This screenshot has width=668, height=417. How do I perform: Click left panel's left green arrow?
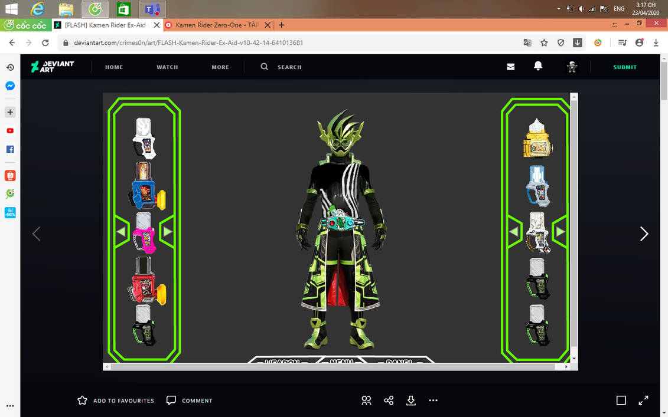click(x=122, y=231)
